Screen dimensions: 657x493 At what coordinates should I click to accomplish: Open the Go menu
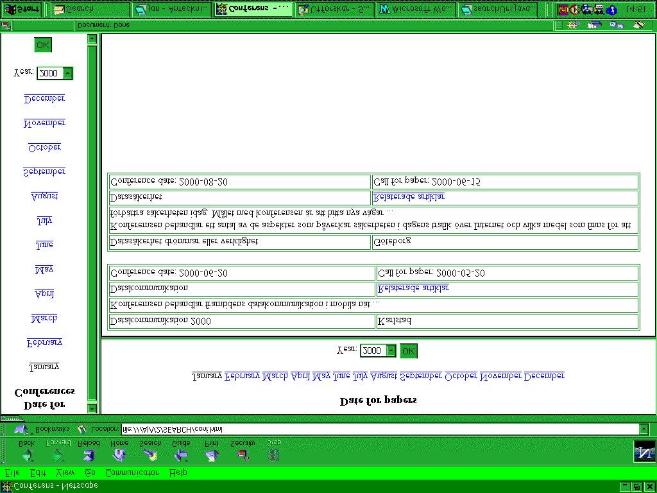click(x=90, y=472)
